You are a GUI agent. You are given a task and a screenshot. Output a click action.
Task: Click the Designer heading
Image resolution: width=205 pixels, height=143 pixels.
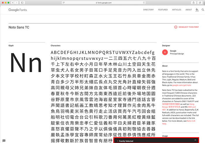[x=166, y=46]
